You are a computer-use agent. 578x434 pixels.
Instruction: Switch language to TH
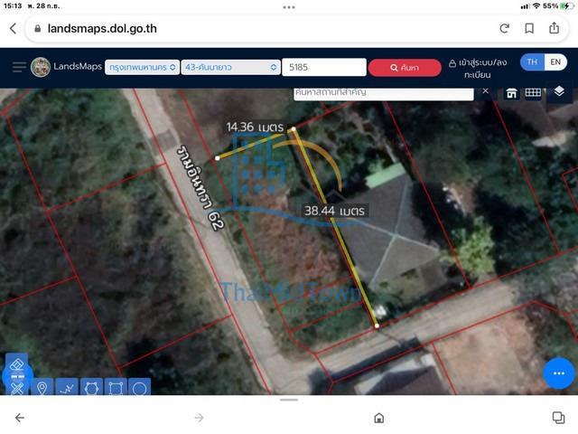coord(532,62)
